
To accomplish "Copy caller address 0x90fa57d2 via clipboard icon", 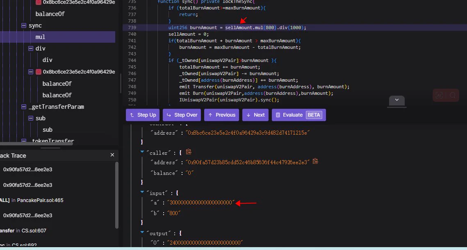I will click(x=315, y=161).
